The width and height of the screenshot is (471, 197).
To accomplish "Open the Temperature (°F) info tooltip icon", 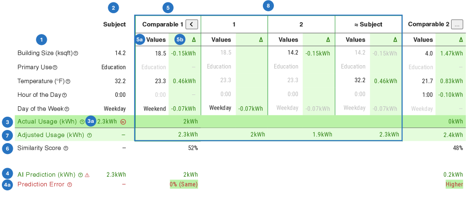I will click(x=68, y=81).
